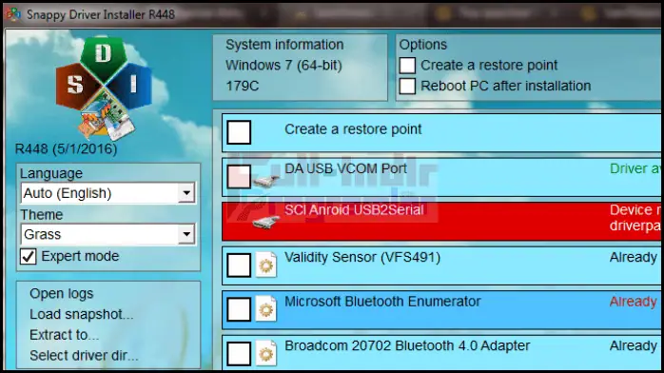This screenshot has height=373, width=664.
Task: Click the Broadcom 20702 Bluetooth gear icon
Action: pos(266,354)
